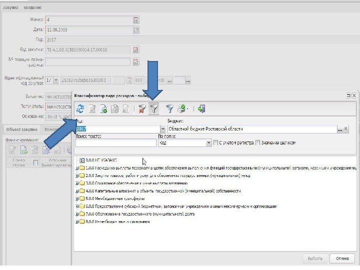
Task: Generate number with icon beside Номер field
Action: (x=136, y=20)
